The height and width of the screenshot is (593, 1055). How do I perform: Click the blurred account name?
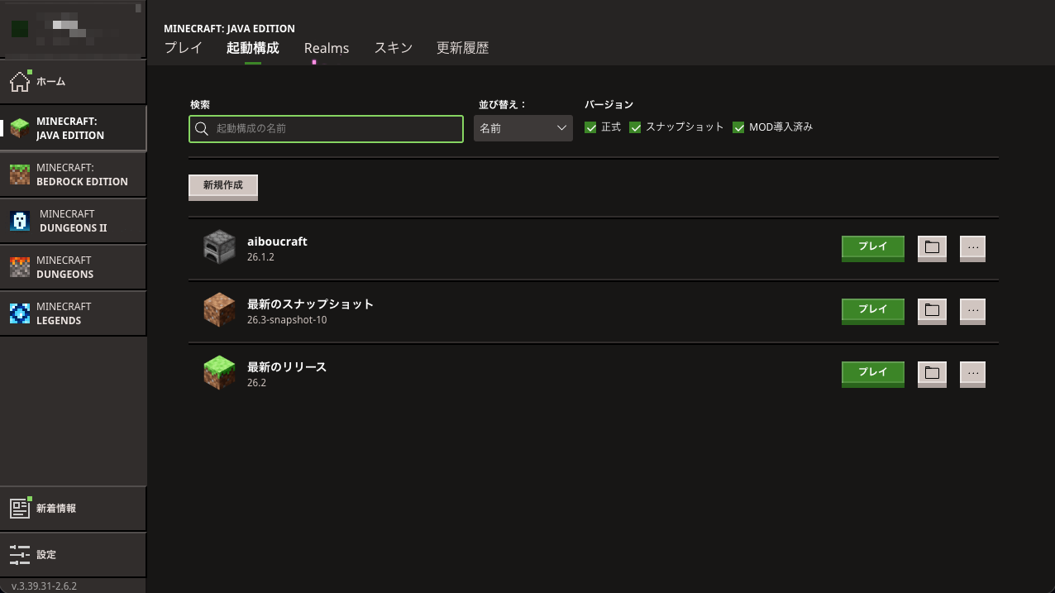[x=79, y=29]
